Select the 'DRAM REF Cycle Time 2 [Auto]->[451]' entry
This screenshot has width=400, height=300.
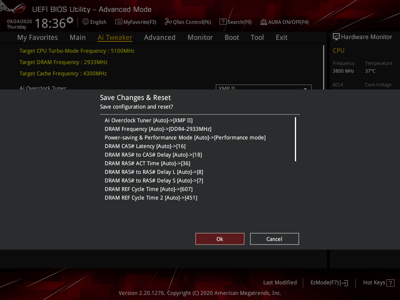tap(151, 198)
